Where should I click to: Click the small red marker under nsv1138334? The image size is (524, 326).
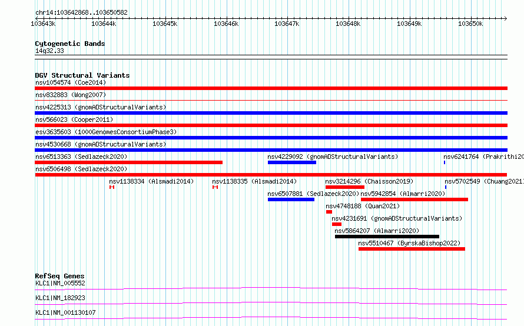coord(112,187)
